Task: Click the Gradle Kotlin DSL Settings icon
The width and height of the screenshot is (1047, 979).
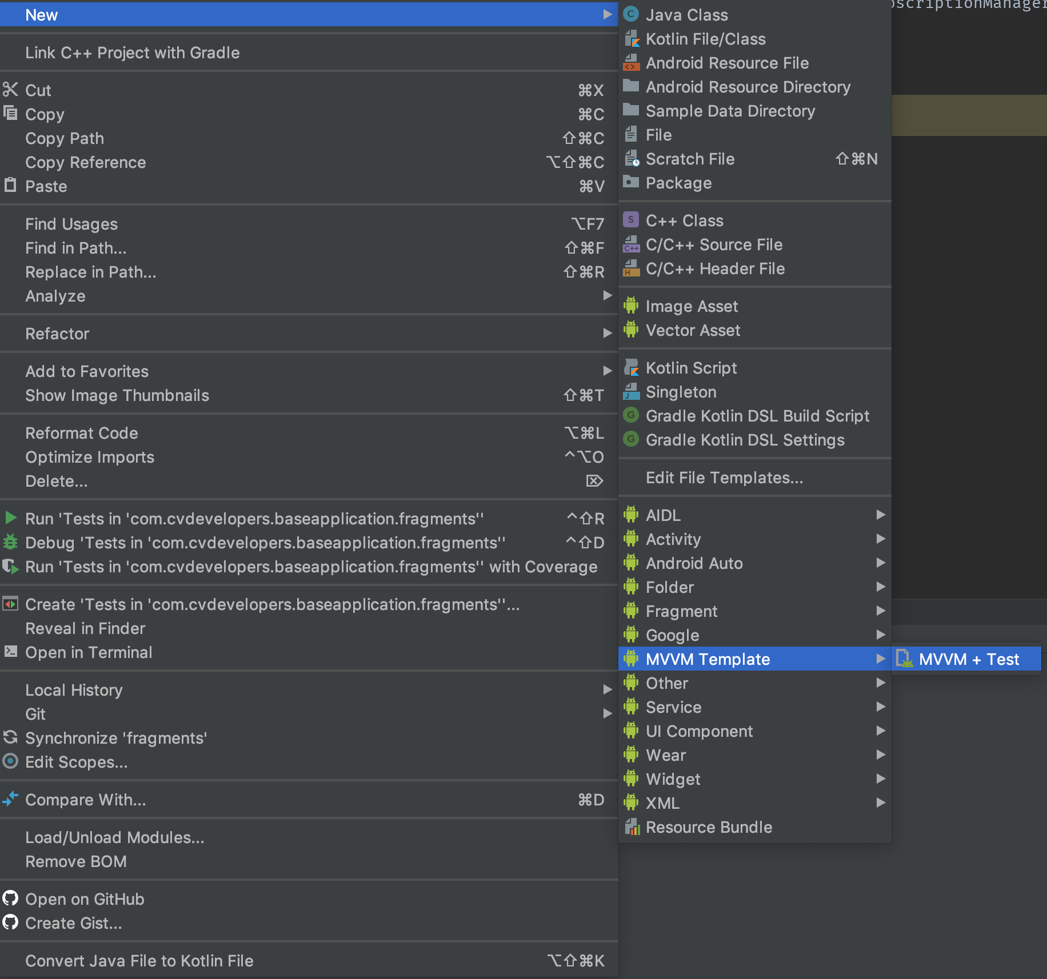Action: [631, 439]
